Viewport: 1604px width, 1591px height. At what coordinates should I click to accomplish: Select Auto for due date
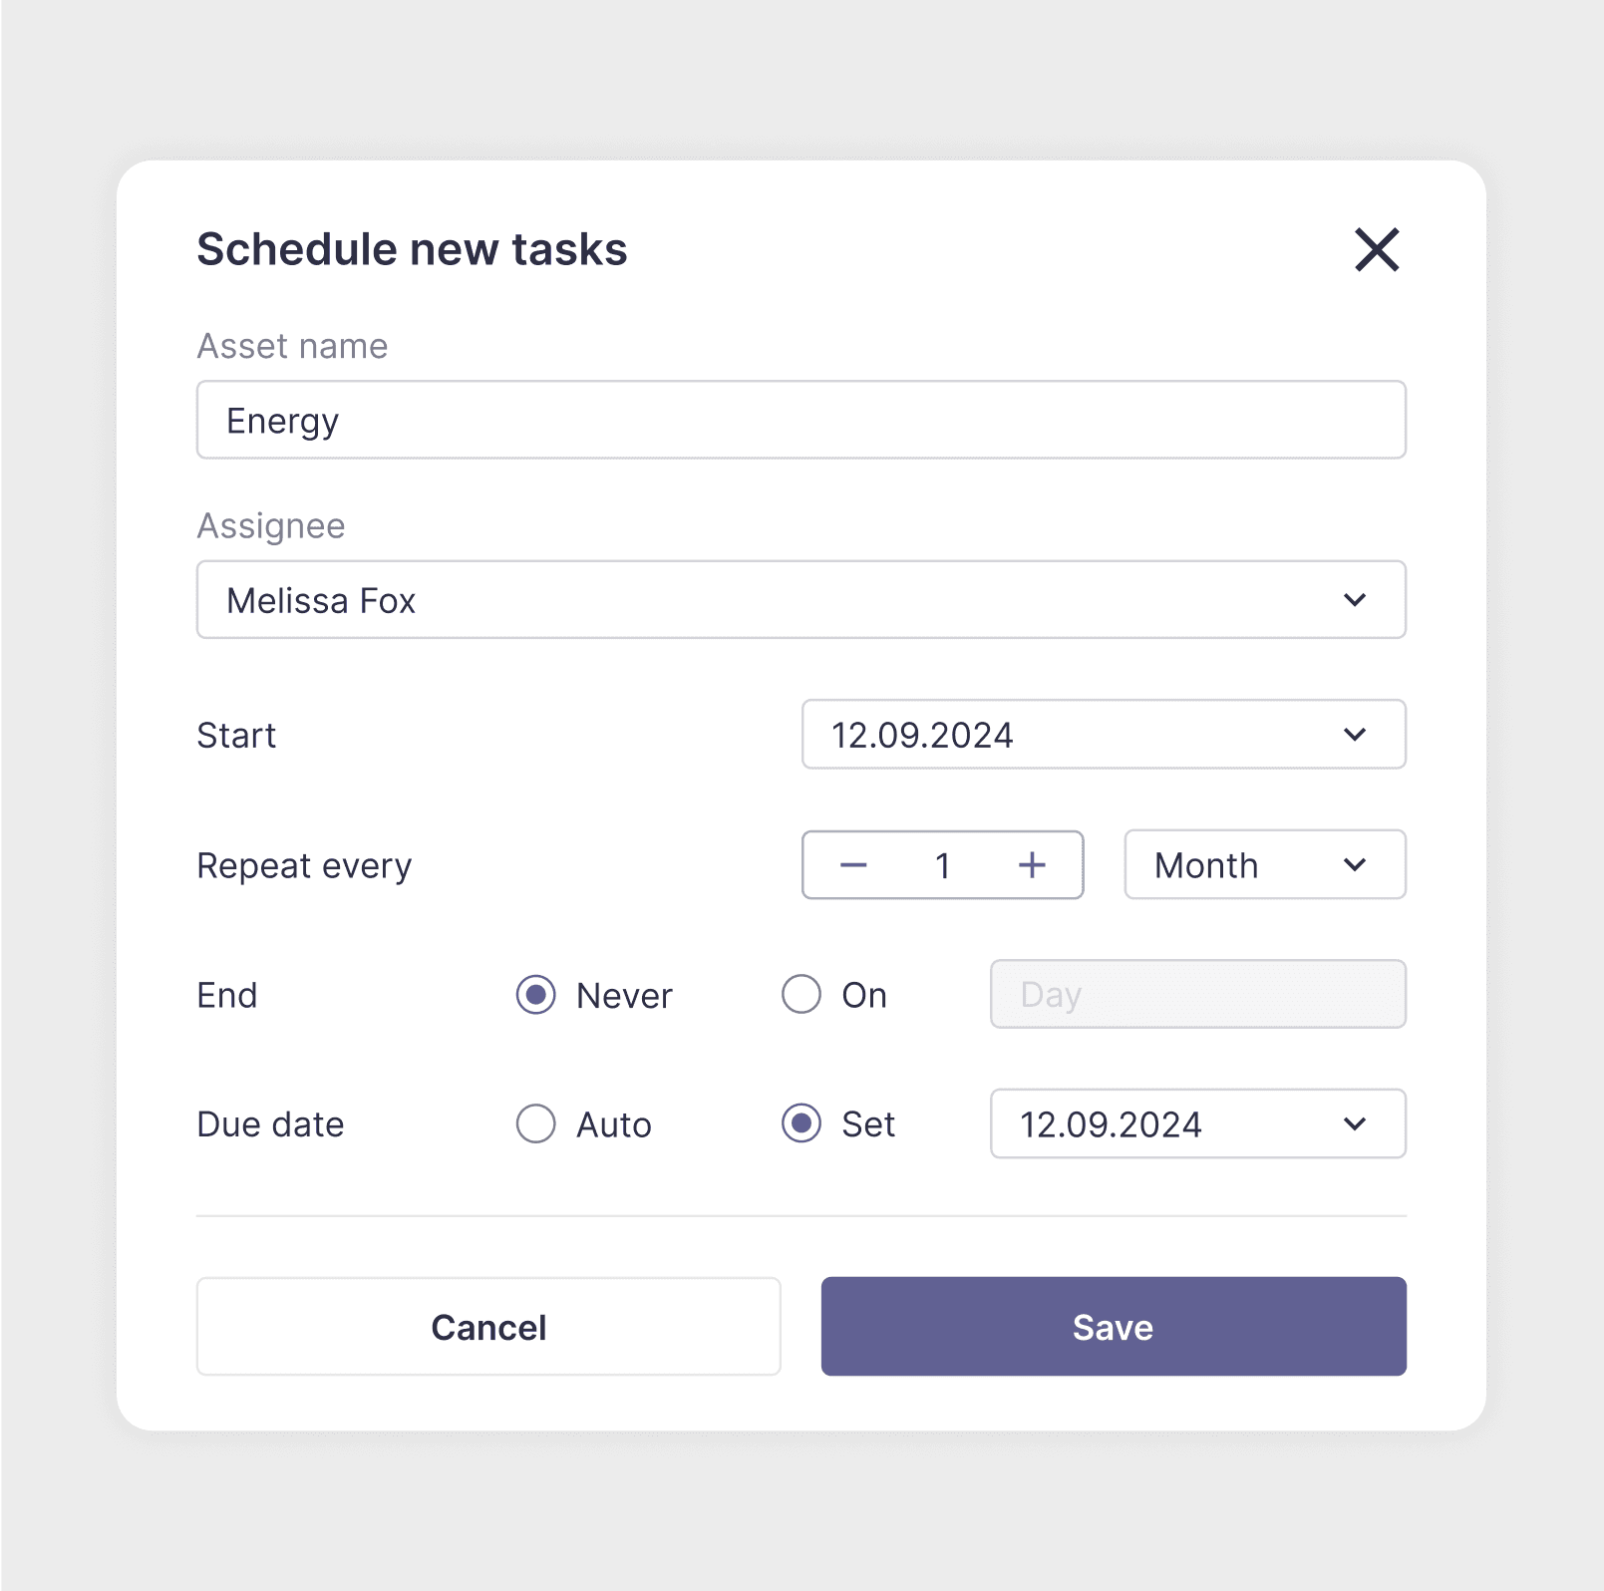[x=535, y=1124]
